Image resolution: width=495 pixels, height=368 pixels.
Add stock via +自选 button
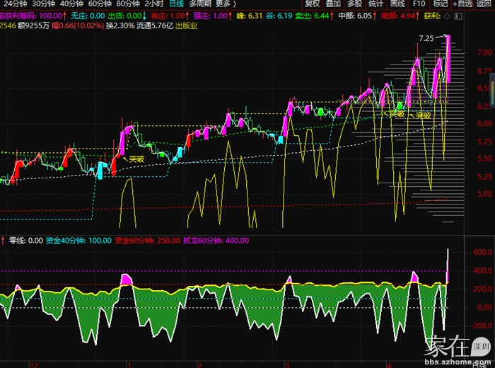point(463,4)
